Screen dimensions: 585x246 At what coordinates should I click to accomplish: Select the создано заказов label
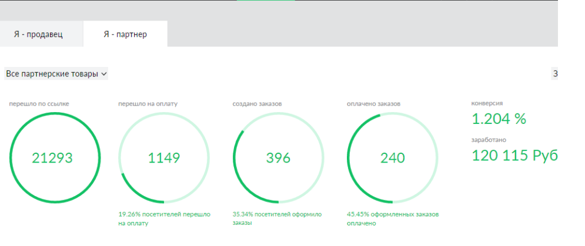(257, 104)
